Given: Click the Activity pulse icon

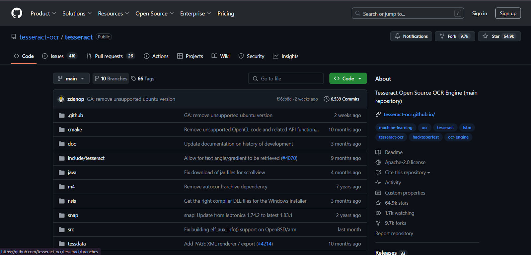Looking at the screenshot, I should click(x=378, y=182).
